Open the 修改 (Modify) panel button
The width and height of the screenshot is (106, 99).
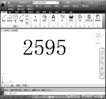35,18
